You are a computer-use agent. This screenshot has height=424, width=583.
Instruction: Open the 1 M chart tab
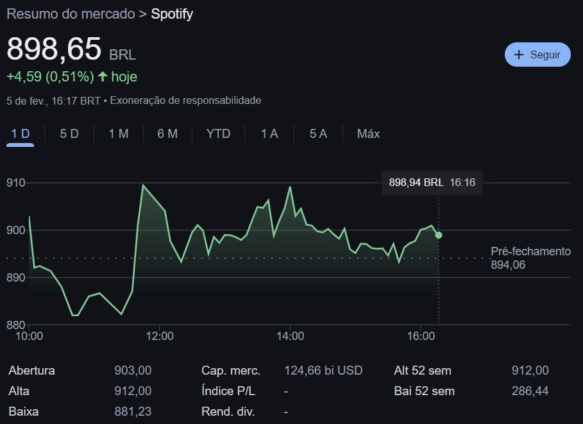click(x=119, y=133)
